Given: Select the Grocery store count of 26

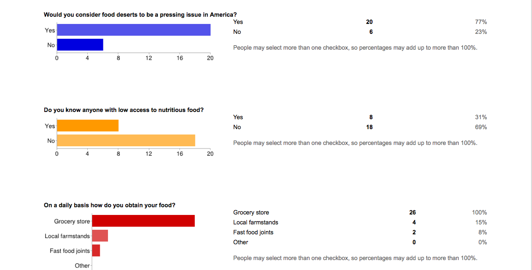Looking at the screenshot, I should (412, 212).
